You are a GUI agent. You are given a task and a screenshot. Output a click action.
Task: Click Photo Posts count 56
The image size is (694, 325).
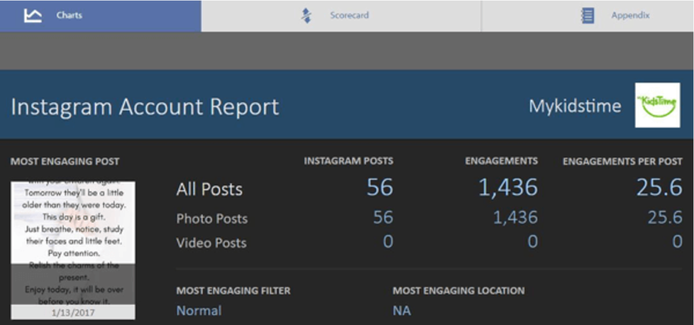click(x=383, y=217)
